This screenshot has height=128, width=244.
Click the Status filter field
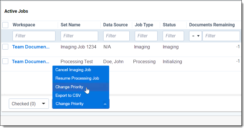pos(173,36)
